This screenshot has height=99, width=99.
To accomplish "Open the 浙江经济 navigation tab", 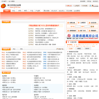I will (x=54, y=11).
